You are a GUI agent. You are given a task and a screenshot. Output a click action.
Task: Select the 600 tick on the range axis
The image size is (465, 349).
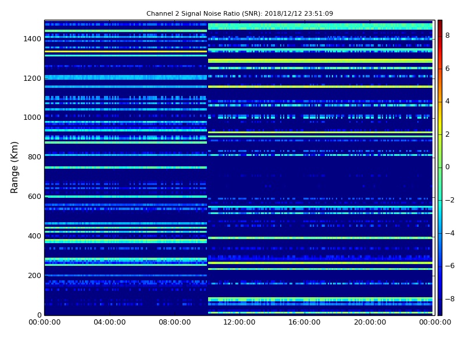[34, 197]
